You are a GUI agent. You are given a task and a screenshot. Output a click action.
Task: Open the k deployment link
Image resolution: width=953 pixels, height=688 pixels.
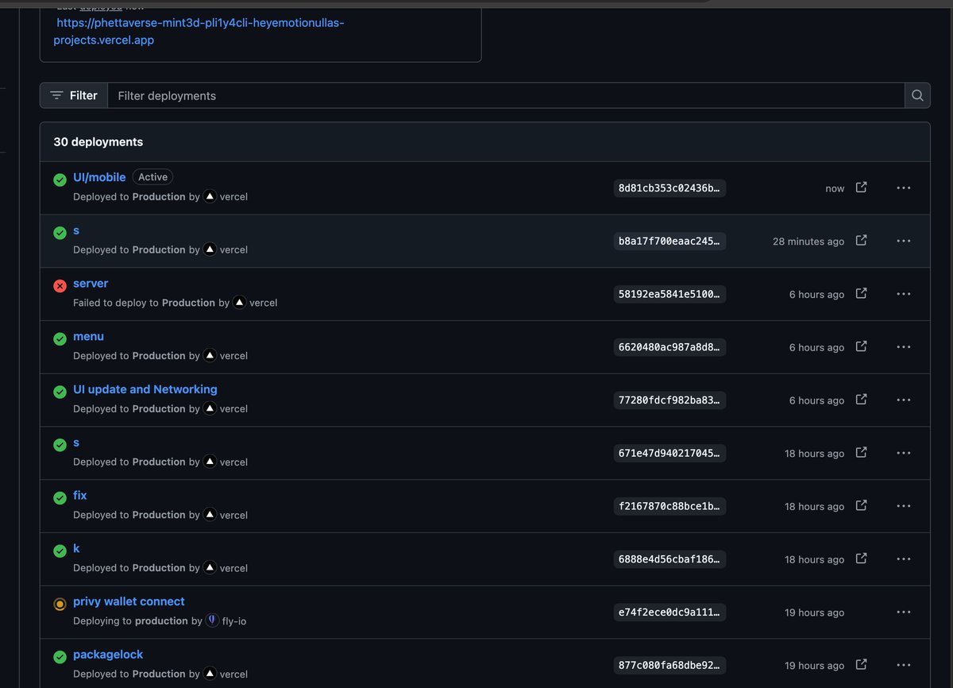[76, 549]
